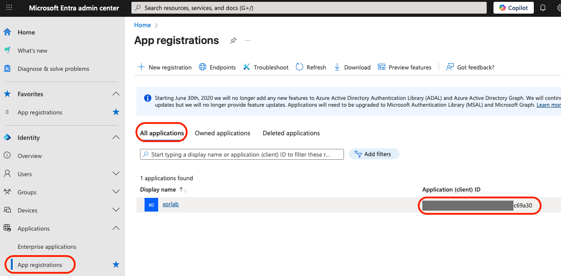The image size is (561, 276).
Task: Collapse the Identity section chevron
Action: (116, 138)
